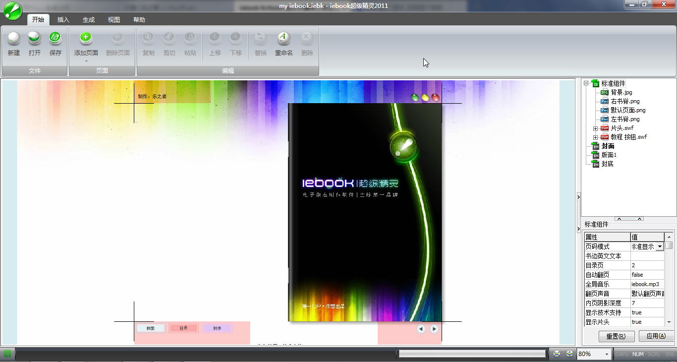Select the 封面 page node
The height and width of the screenshot is (362, 677).
pos(608,146)
